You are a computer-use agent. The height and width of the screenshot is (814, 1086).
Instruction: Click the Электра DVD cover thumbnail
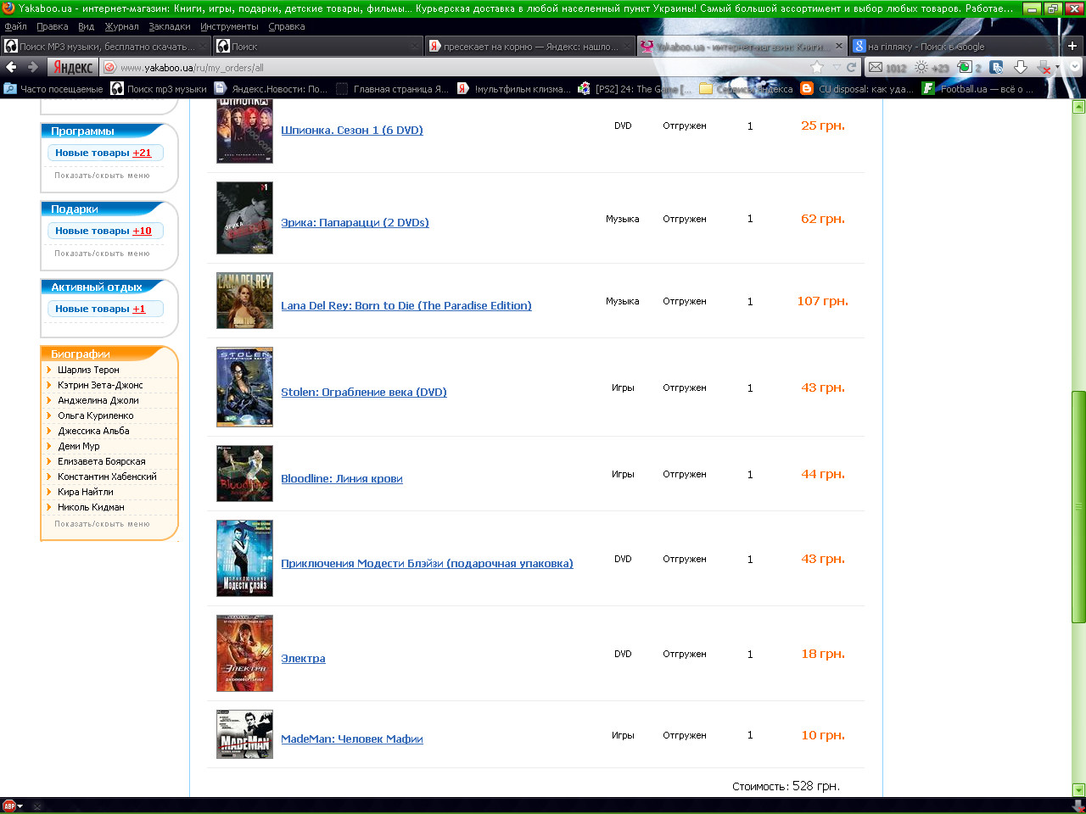pos(244,653)
